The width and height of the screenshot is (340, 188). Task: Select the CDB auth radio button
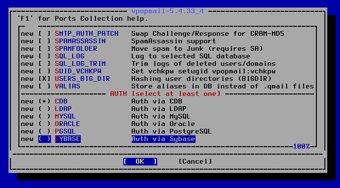coord(44,102)
